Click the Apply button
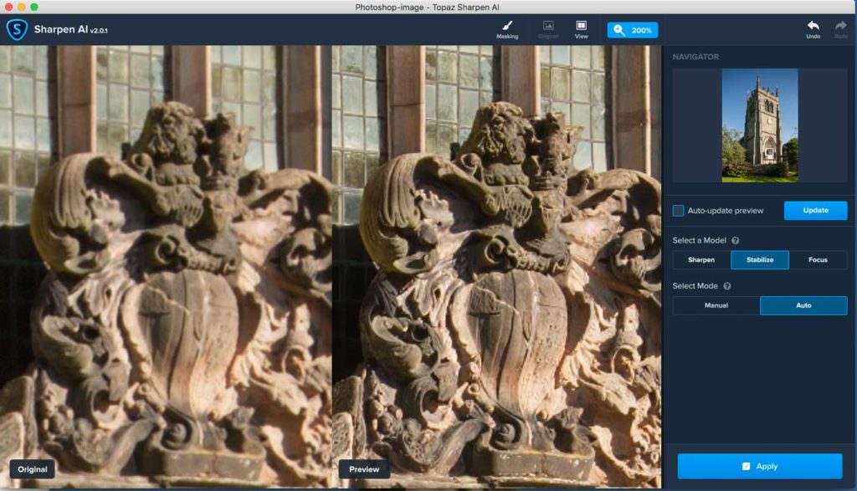This screenshot has width=857, height=491. pyautogui.click(x=760, y=466)
